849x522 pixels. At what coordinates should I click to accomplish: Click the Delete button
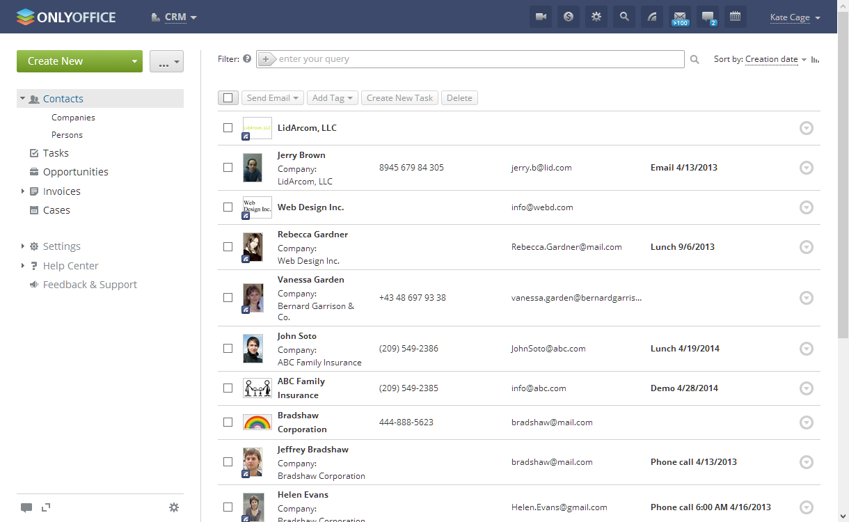(459, 98)
